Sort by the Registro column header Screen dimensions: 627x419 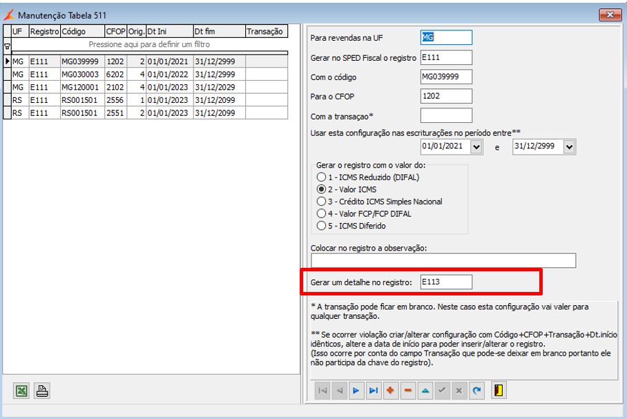point(44,31)
